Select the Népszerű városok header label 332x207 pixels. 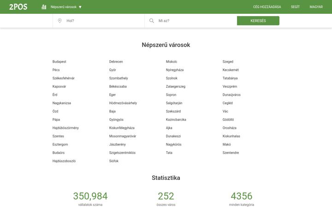[64, 7]
